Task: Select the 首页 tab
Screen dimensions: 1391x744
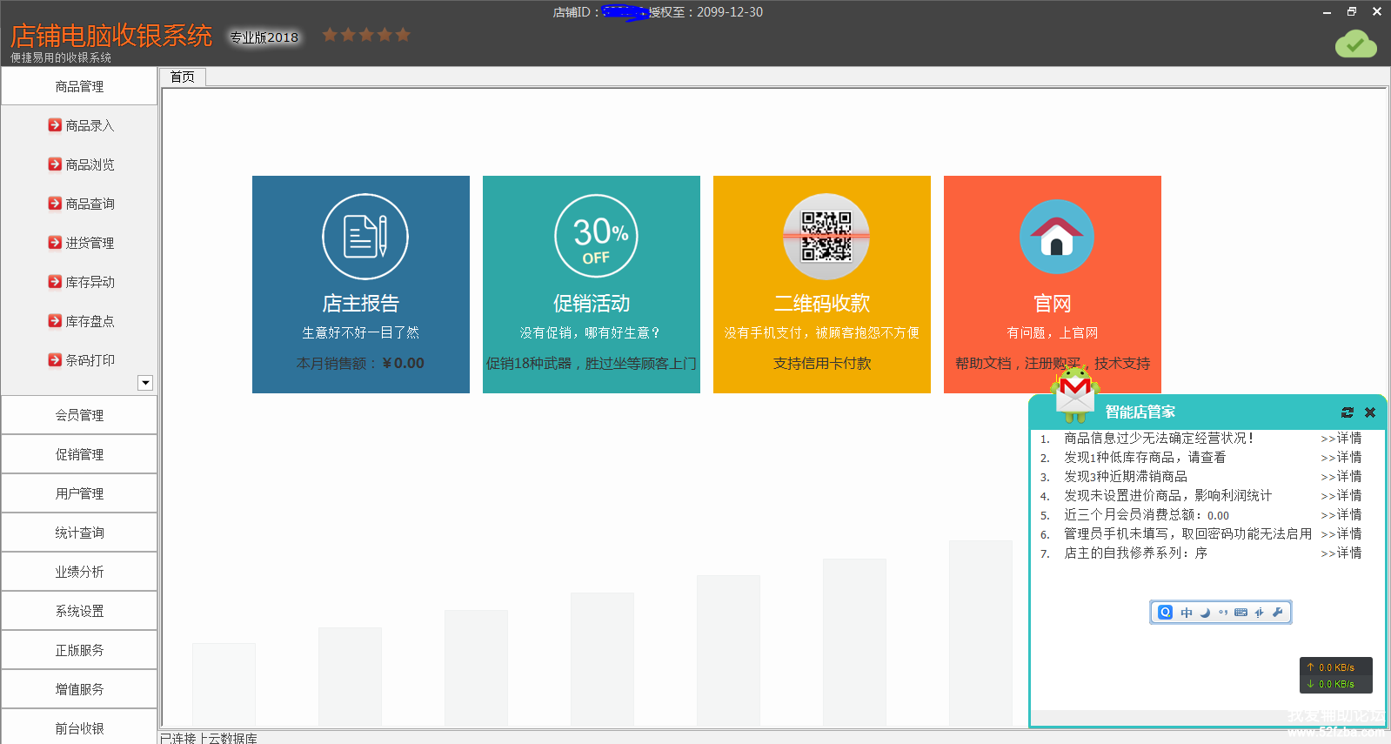Action: [x=183, y=77]
